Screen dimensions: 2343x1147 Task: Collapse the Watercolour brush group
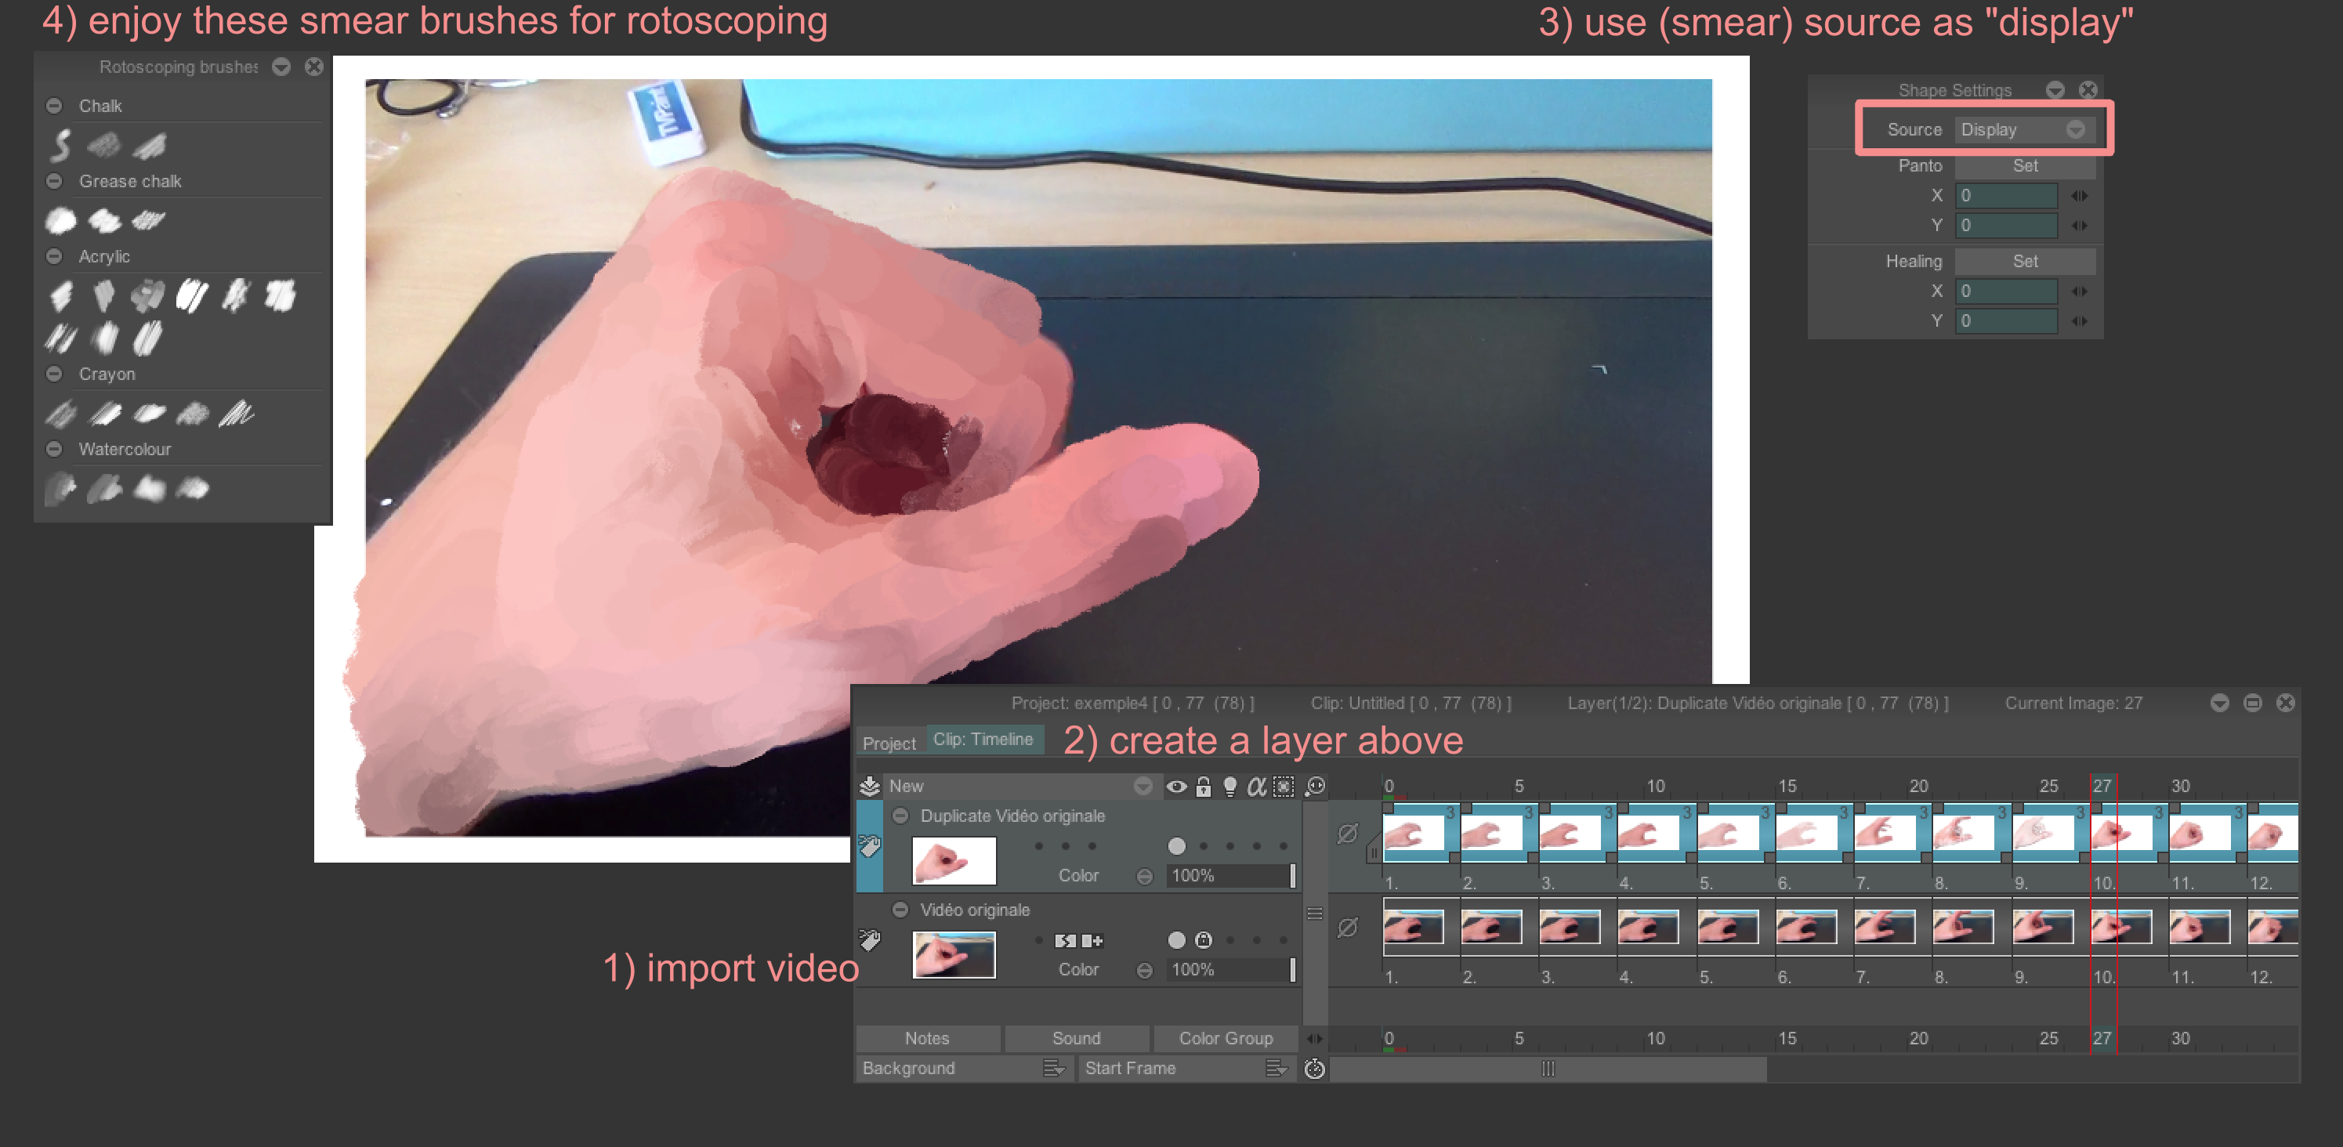tap(53, 450)
